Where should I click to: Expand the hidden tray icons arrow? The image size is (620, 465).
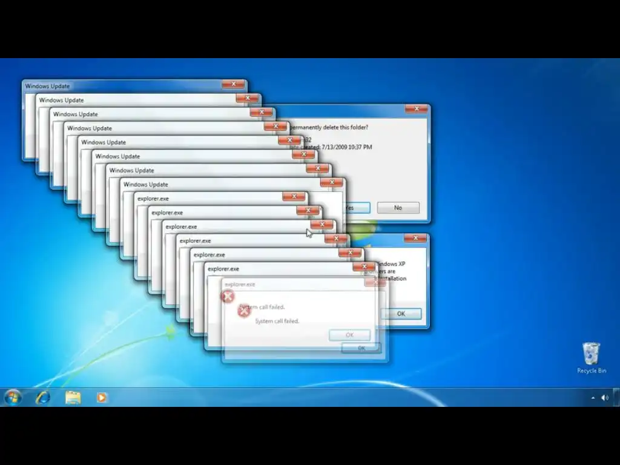593,398
